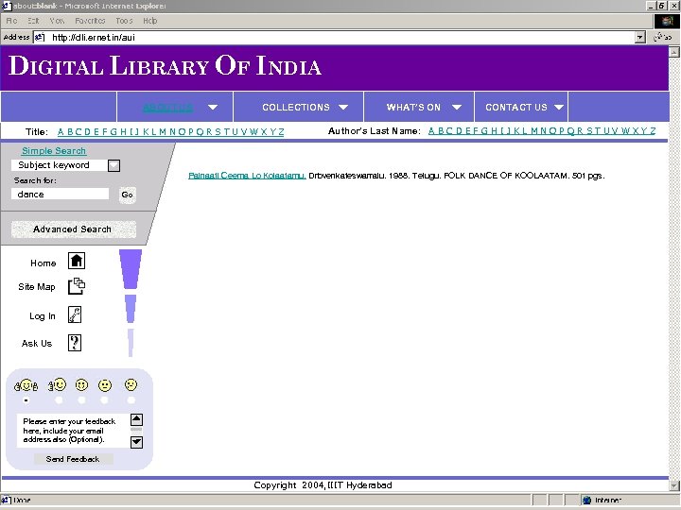The image size is (681, 510).
Task: Click the IE Go arrow beside address bar
Action: point(663,37)
